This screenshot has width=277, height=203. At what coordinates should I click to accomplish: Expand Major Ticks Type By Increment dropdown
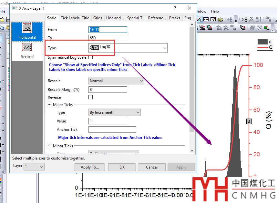[x=114, y=112]
